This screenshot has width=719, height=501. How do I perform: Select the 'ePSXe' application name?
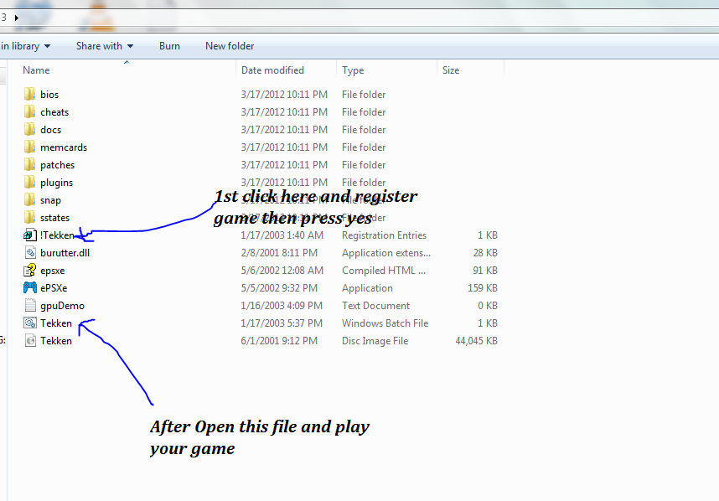click(x=54, y=288)
